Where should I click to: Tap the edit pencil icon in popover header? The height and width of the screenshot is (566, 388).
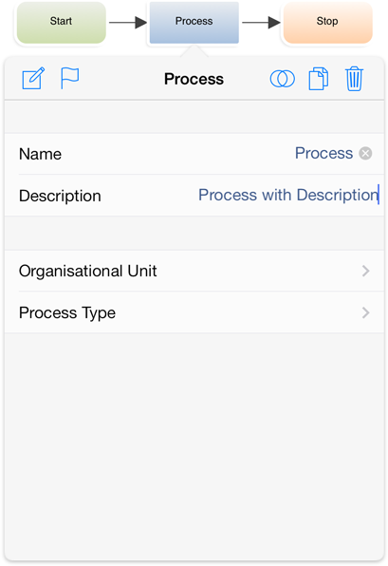[x=33, y=78]
